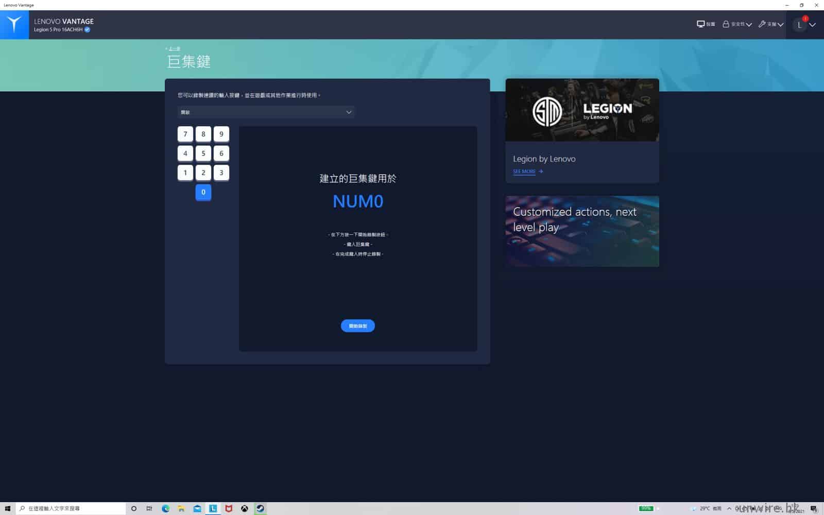Open the Mail app in taskbar
The width and height of the screenshot is (824, 515).
point(197,508)
